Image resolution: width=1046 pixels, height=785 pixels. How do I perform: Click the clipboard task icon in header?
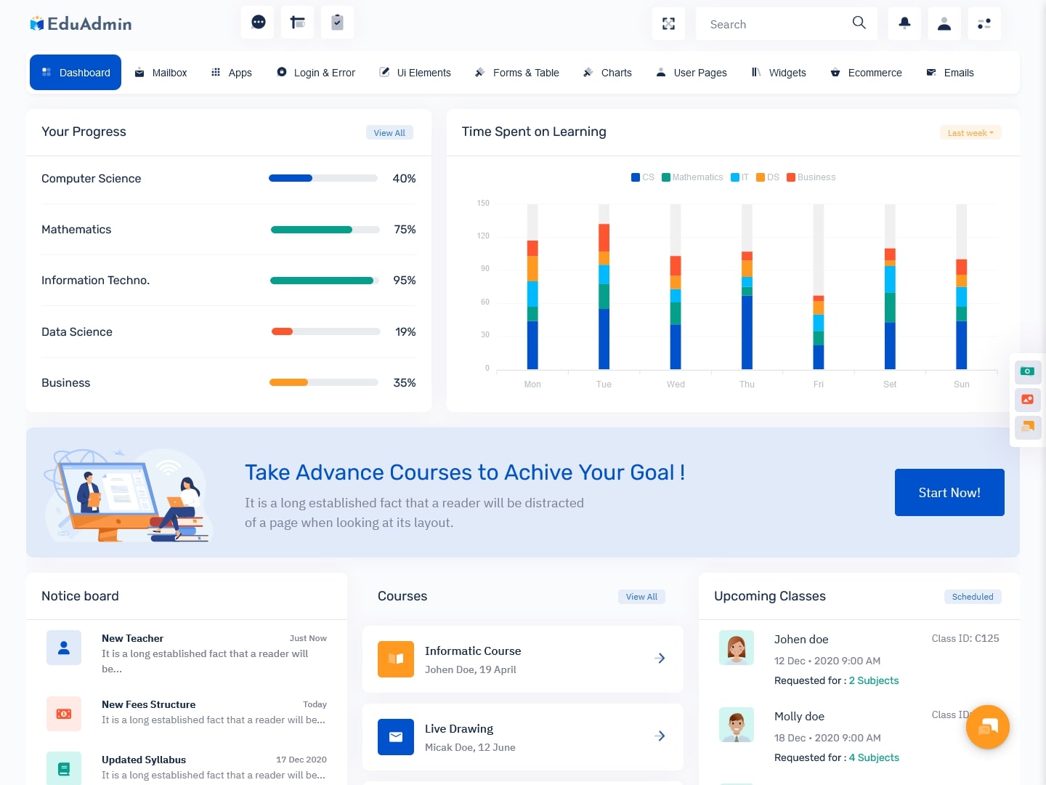pyautogui.click(x=337, y=23)
